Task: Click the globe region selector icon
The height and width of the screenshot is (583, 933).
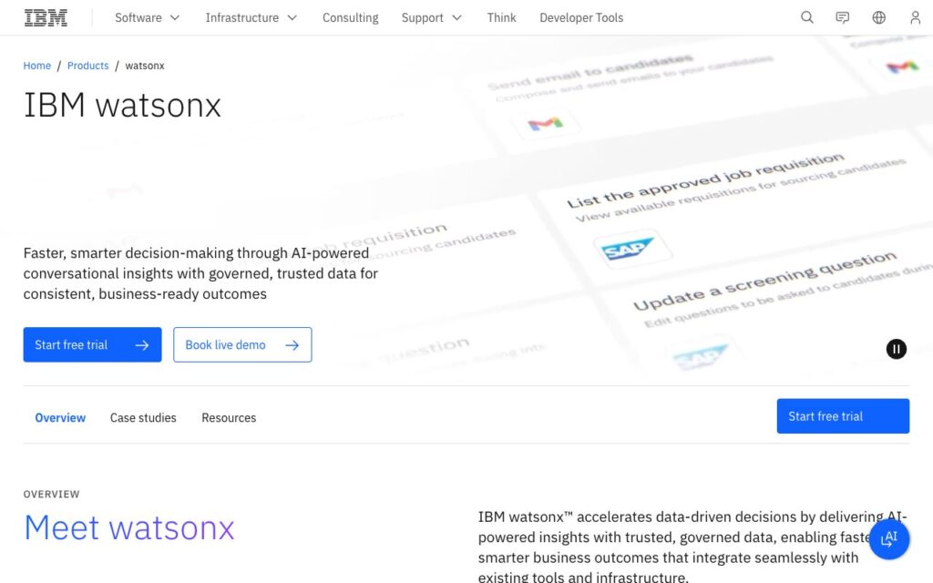Action: [x=879, y=17]
